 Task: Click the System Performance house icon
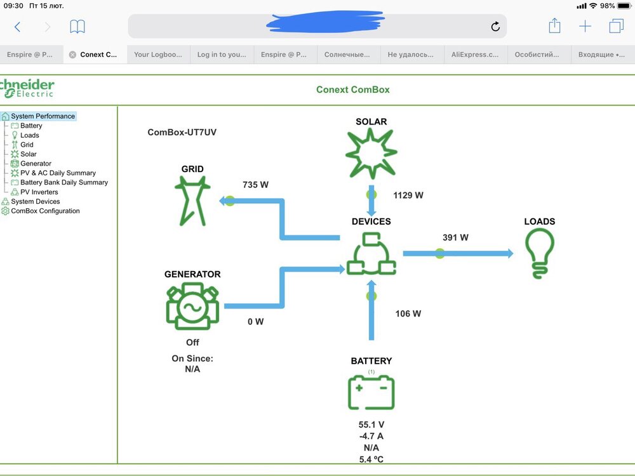[x=5, y=117]
